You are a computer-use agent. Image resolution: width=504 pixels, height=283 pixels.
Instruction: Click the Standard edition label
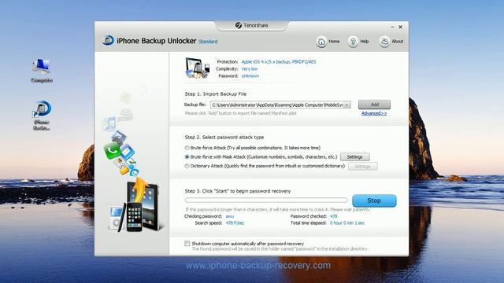[x=208, y=42]
